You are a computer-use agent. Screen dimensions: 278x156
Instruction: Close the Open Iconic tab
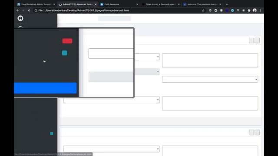tap(179, 4)
